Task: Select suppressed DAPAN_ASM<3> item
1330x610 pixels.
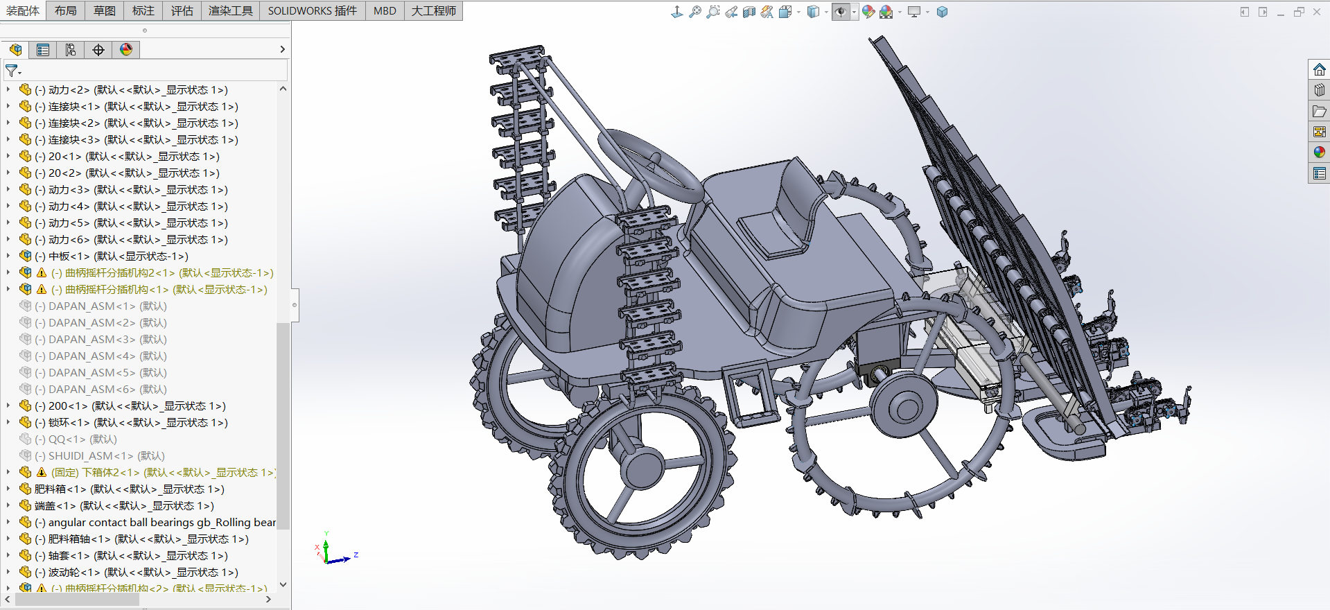Action: (x=93, y=339)
